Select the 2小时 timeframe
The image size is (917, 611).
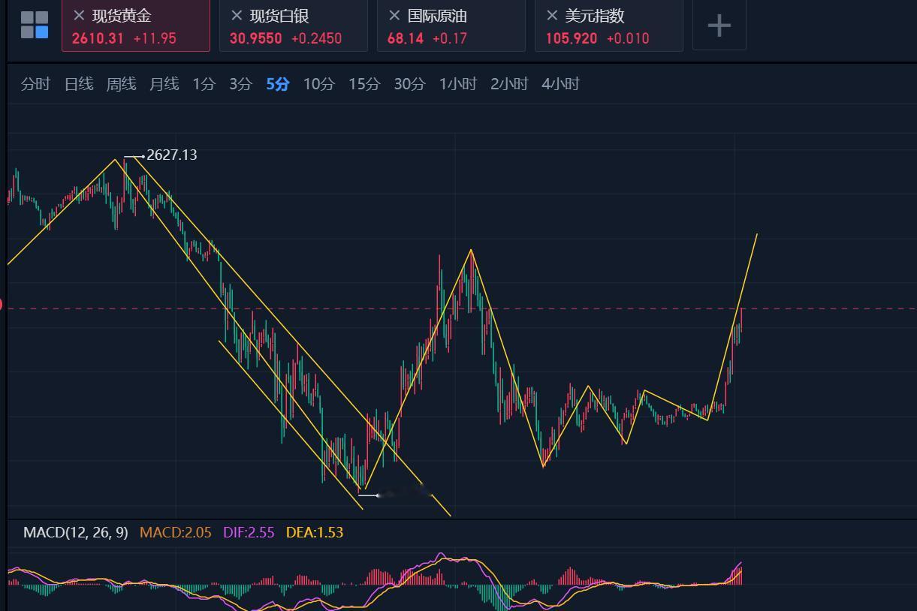pos(509,84)
